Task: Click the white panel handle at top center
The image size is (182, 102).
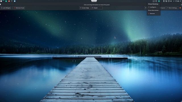Action: (94, 1)
